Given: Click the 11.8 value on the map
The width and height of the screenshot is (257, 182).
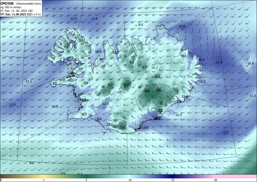Looking at the screenshot, I should pyautogui.click(x=98, y=119).
